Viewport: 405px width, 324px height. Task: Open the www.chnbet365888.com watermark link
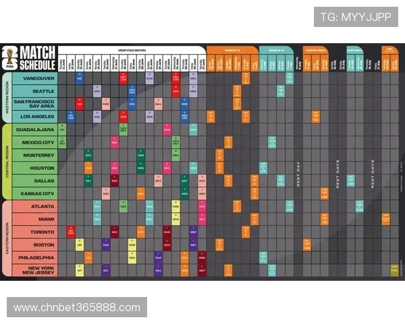(77, 307)
